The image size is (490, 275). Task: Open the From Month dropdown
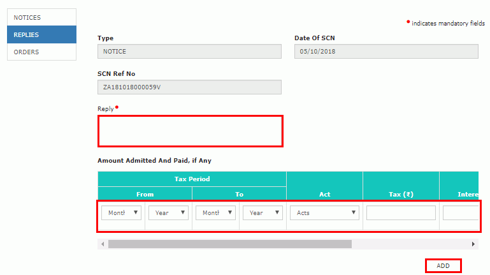[x=121, y=212]
